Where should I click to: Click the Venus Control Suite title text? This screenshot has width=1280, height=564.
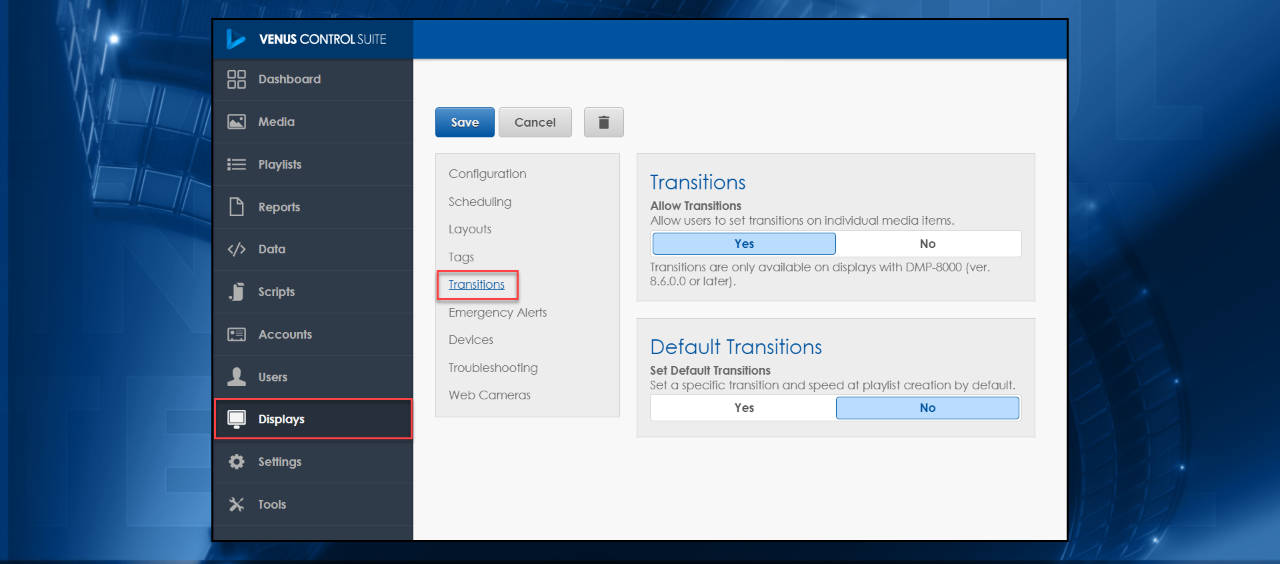tap(323, 39)
